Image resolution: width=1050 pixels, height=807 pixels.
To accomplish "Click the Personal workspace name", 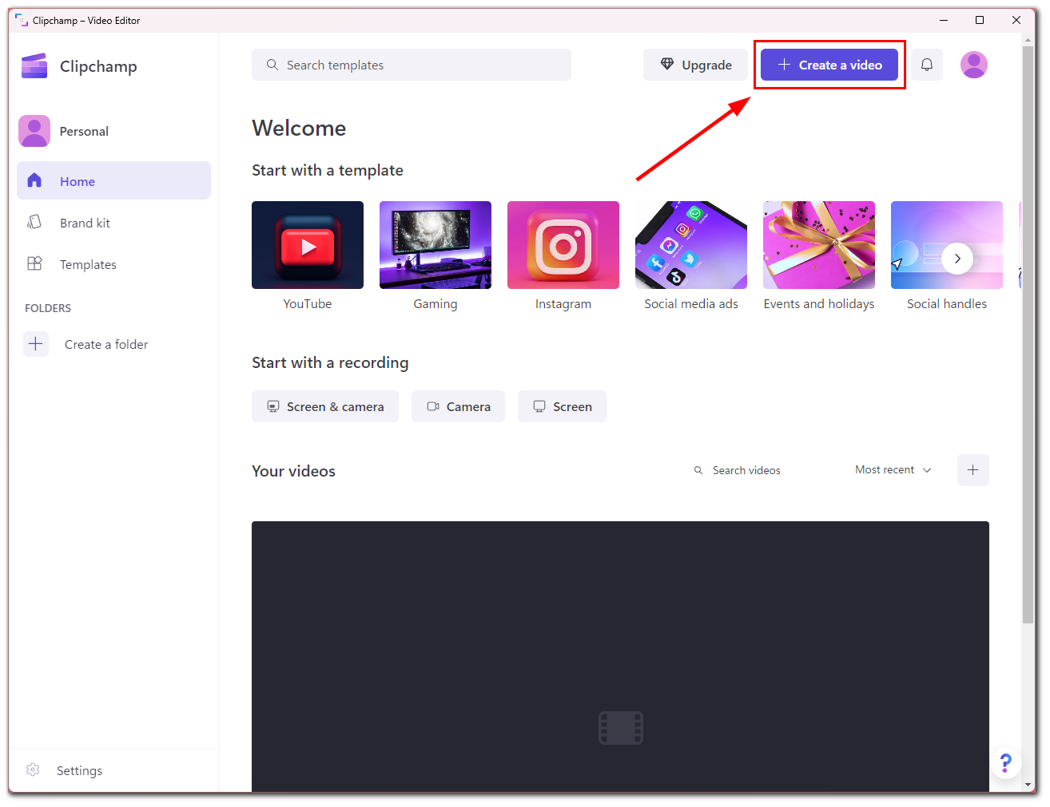I will coord(84,132).
